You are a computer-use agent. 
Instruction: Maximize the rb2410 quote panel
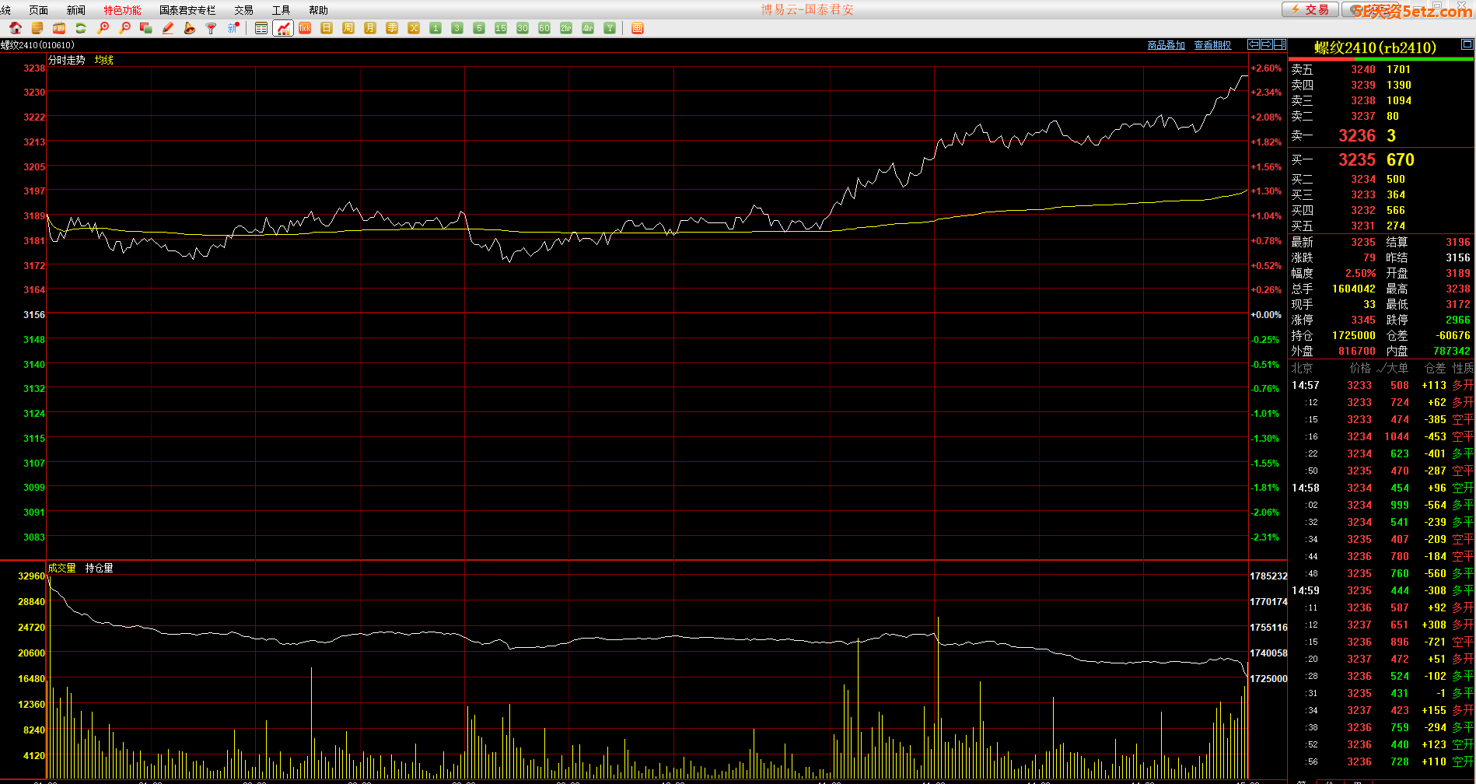(x=1467, y=45)
